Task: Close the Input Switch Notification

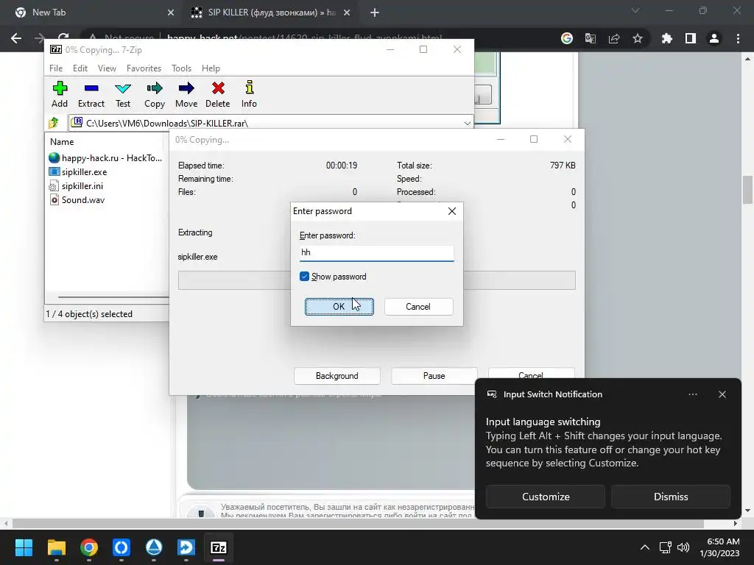Action: [x=722, y=394]
